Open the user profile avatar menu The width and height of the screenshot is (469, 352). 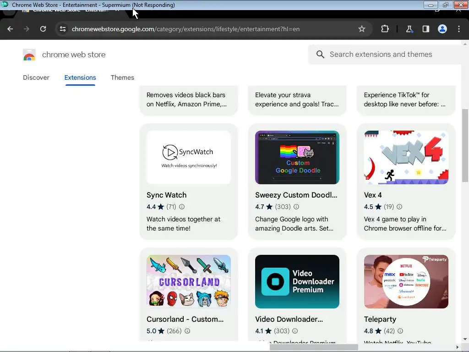tap(442, 29)
